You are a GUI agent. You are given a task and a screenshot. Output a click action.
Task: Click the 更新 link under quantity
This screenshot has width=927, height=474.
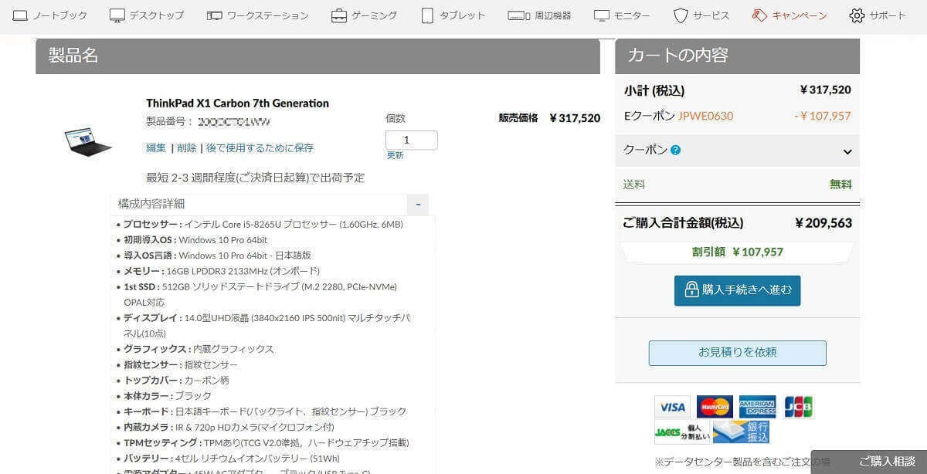coord(395,155)
